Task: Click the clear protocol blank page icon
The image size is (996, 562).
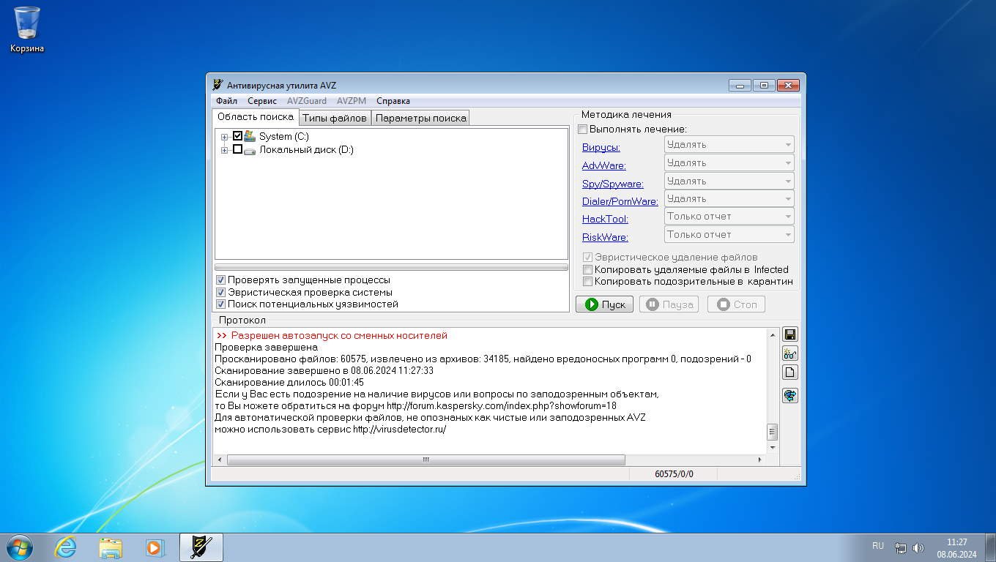Action: point(789,372)
